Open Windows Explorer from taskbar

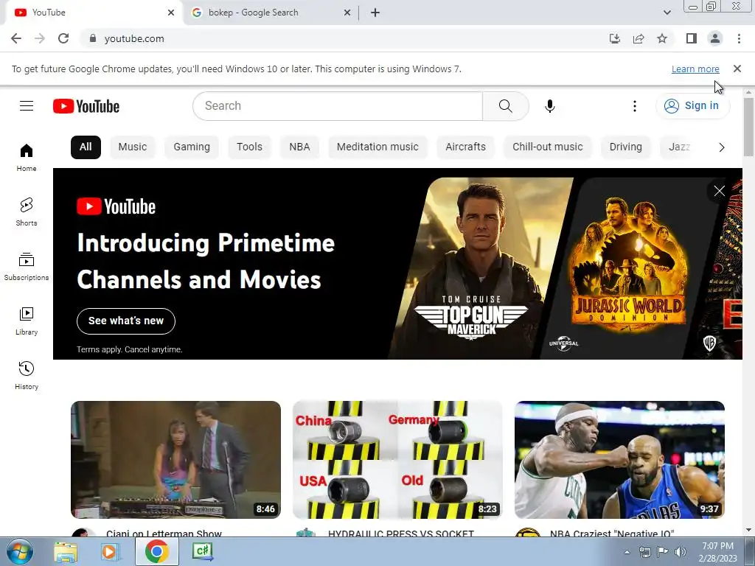(66, 552)
